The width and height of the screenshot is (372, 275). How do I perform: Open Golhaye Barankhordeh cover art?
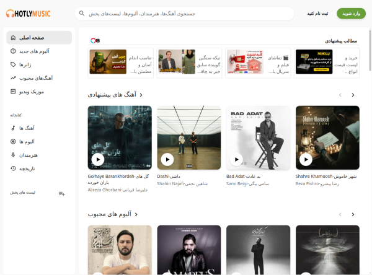click(120, 137)
